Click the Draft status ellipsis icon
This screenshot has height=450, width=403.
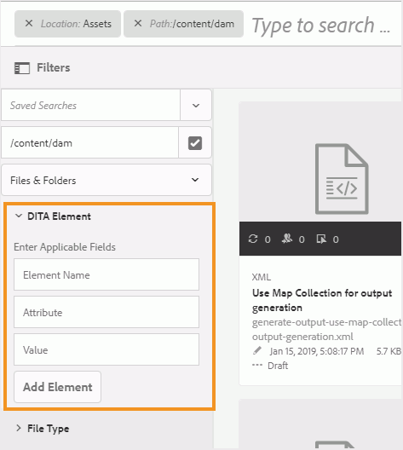(257, 365)
